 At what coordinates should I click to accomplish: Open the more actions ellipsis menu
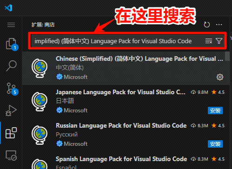tap(219, 25)
